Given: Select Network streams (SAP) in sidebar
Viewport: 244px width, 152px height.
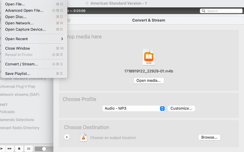Looking at the screenshot, I should (20, 95).
